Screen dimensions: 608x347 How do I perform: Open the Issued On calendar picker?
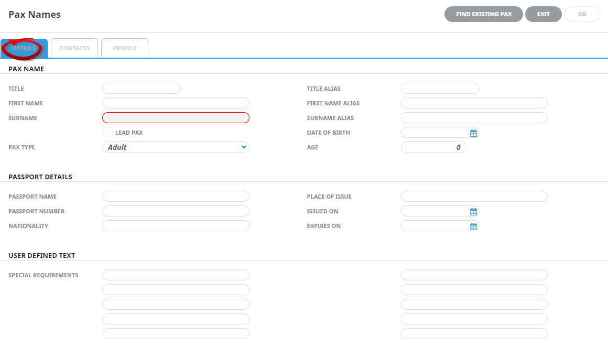point(473,212)
